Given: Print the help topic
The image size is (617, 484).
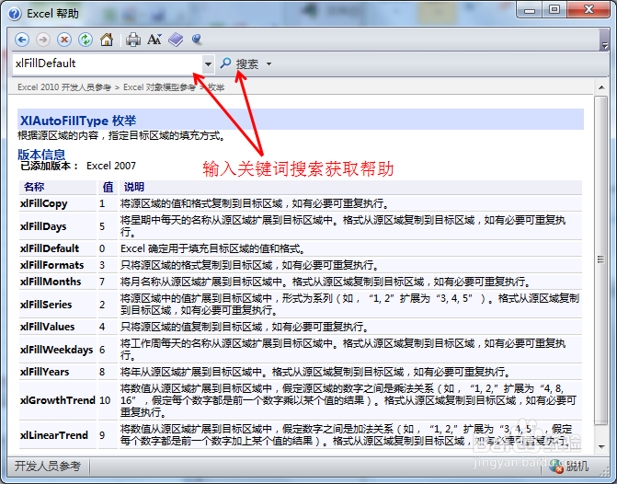Looking at the screenshot, I should [x=133, y=40].
